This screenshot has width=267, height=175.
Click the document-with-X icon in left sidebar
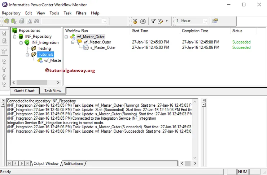click(4, 41)
